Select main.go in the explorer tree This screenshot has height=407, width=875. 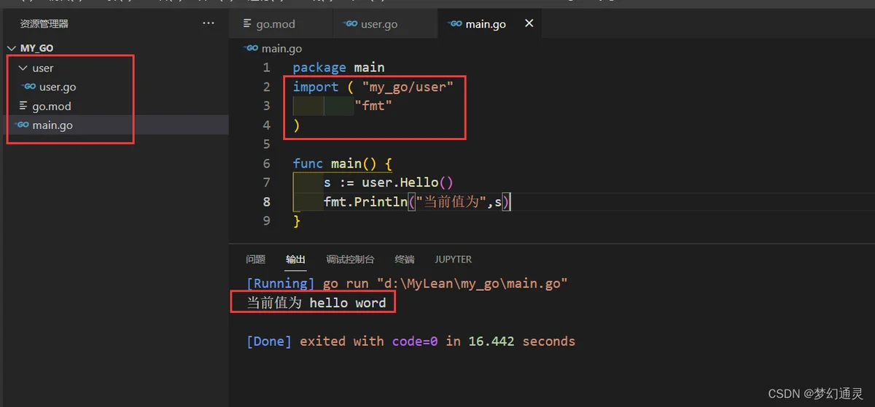(52, 125)
